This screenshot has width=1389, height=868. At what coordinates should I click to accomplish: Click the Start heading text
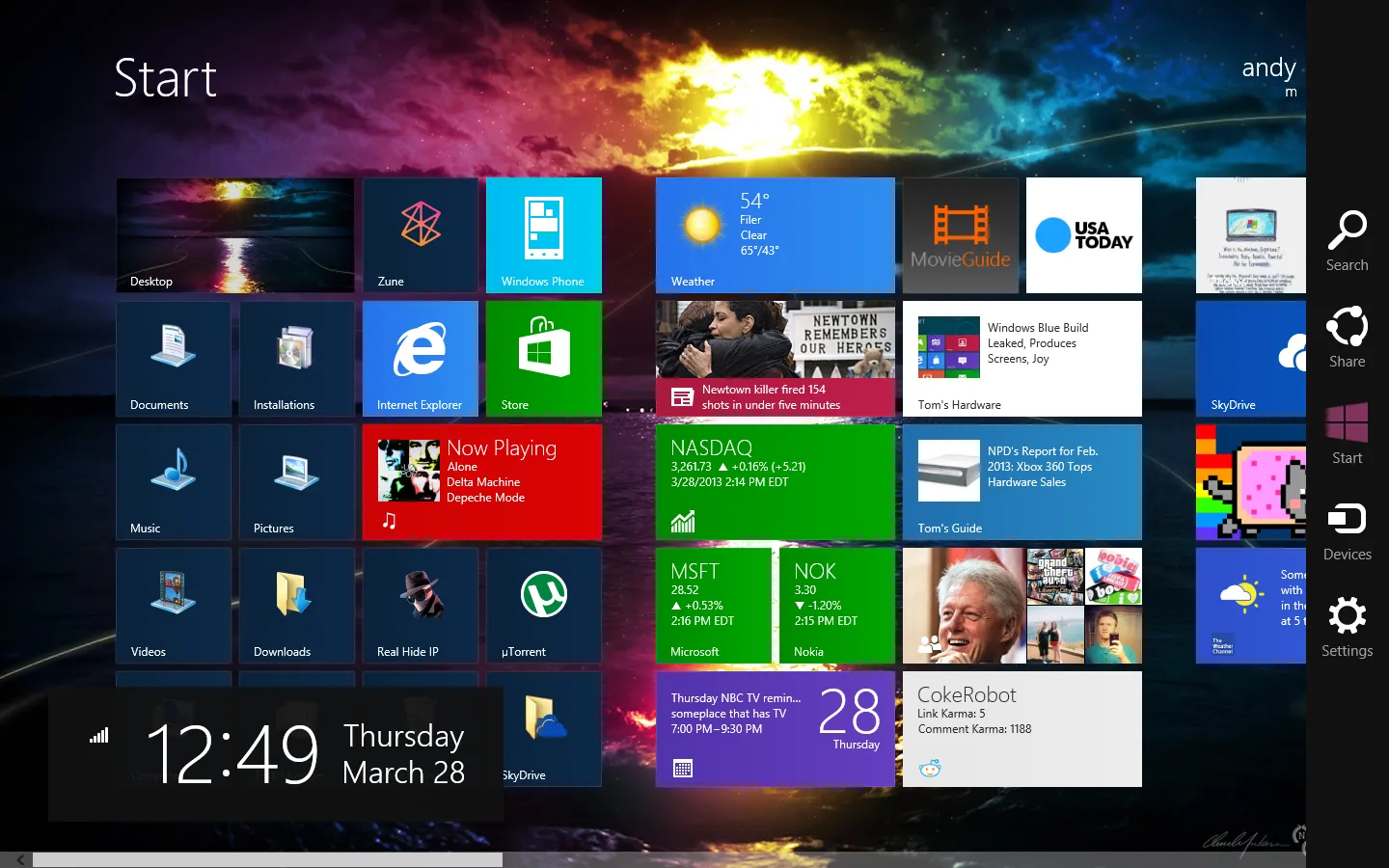pyautogui.click(x=165, y=78)
